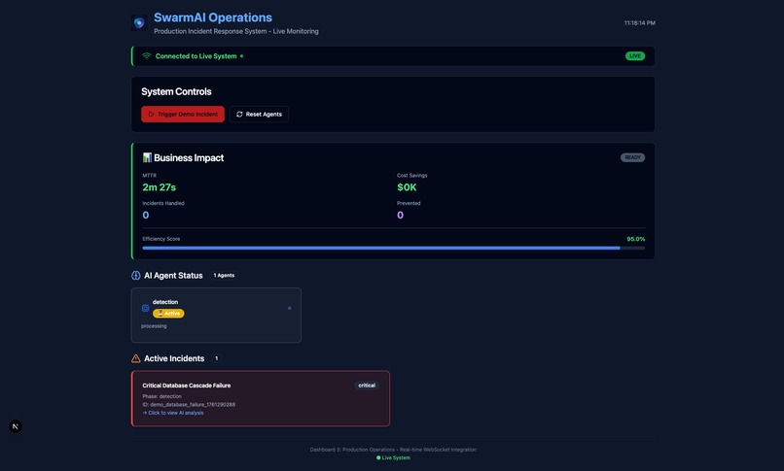Click the wifi connection status icon

tap(146, 56)
